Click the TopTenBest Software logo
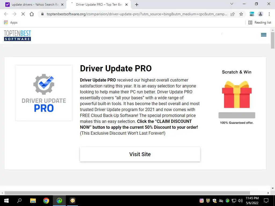Image resolution: width=275 pixels, height=206 pixels. [17, 36]
